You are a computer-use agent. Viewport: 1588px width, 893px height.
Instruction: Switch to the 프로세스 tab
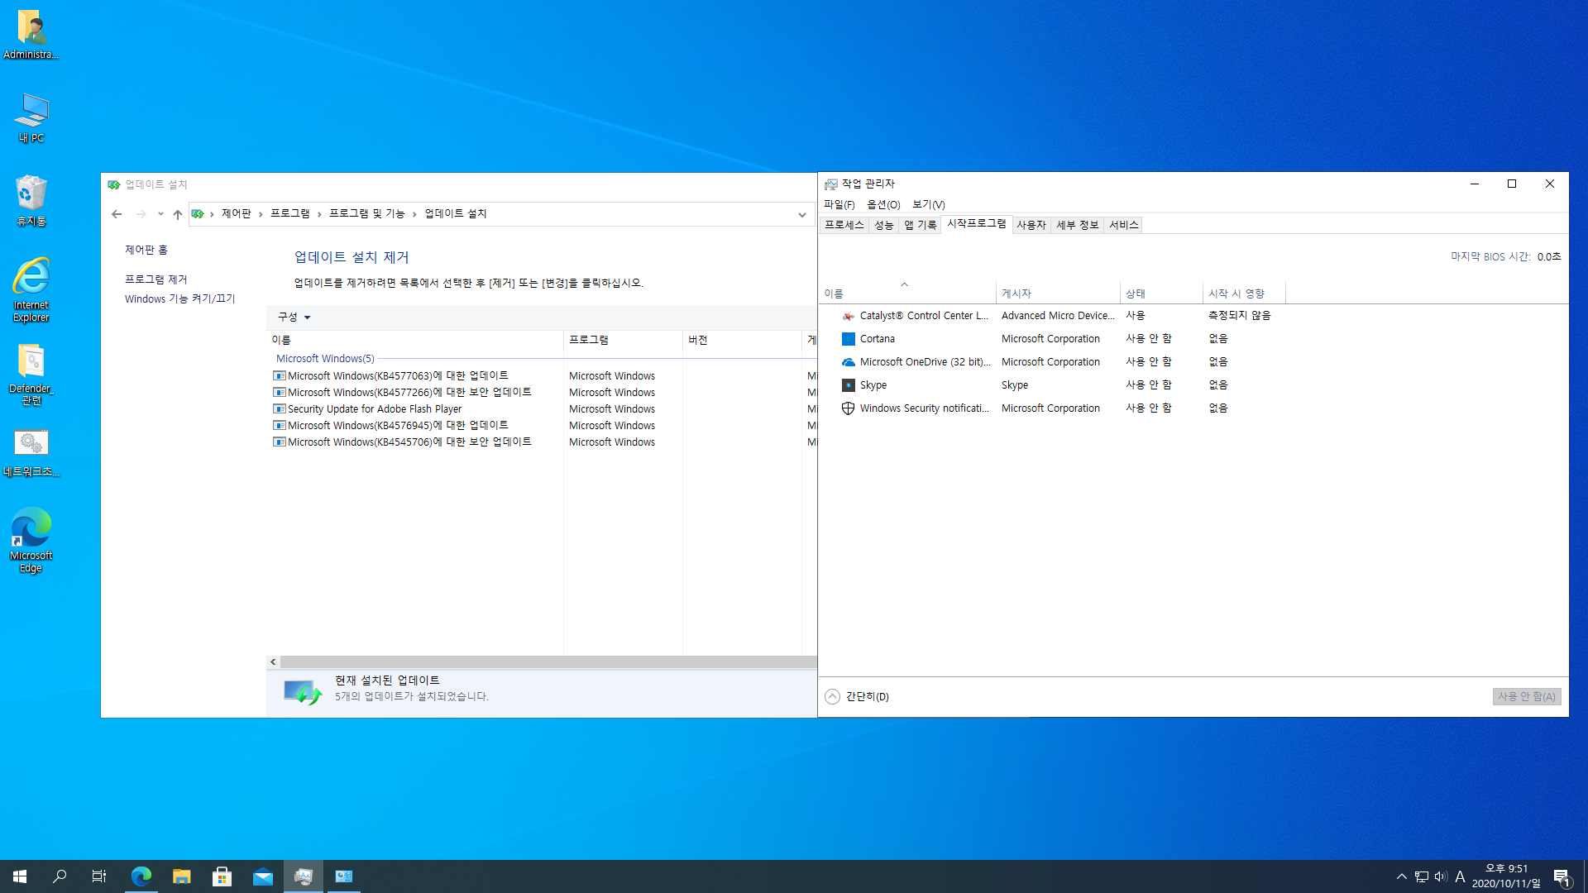[x=844, y=225]
